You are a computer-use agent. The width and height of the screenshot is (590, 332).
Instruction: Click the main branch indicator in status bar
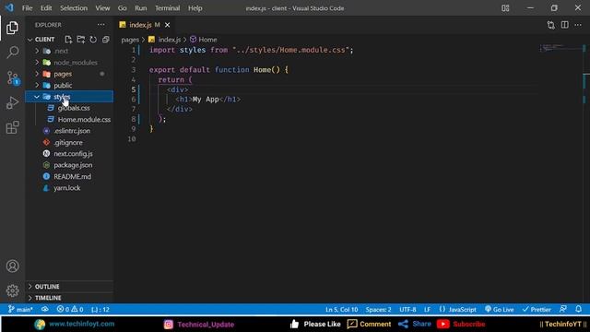click(20, 310)
